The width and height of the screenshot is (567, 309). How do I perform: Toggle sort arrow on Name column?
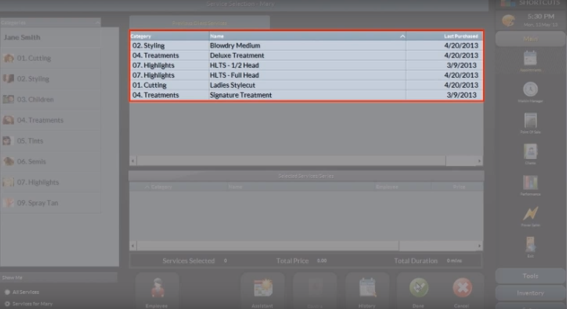tap(402, 36)
